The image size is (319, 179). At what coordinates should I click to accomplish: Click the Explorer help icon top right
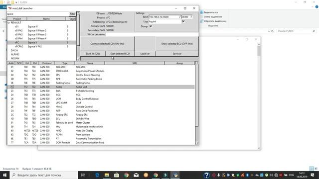coord(317,7)
